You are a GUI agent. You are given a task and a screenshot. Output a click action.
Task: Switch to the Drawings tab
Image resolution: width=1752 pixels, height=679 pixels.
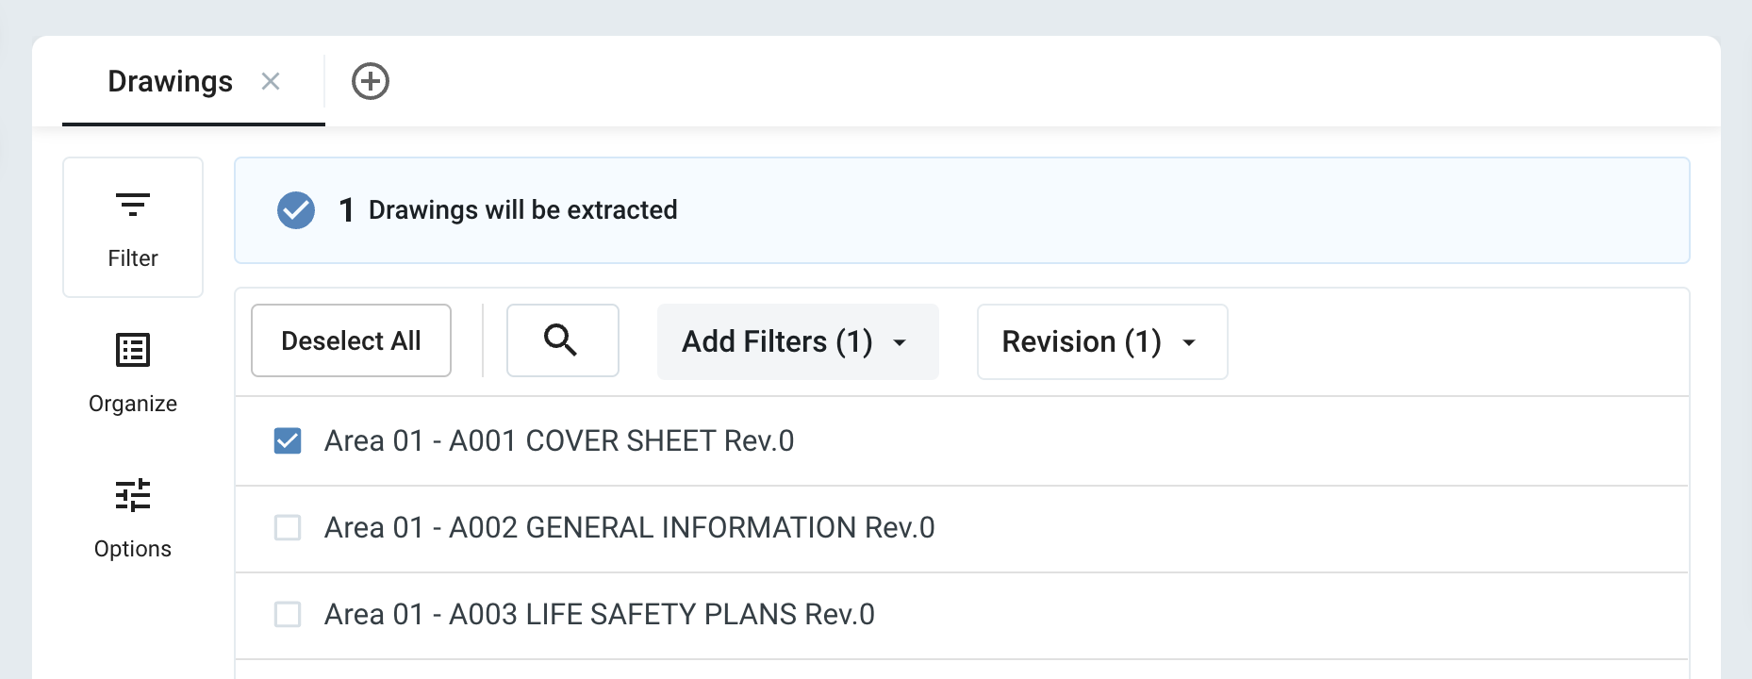[170, 81]
